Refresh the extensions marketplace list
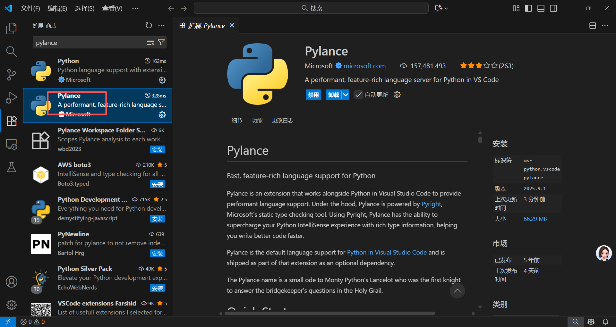The height and width of the screenshot is (327, 616). [x=149, y=25]
